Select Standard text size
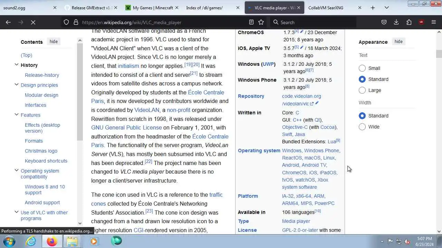Image resolution: width=442 pixels, height=248 pixels. [x=362, y=79]
